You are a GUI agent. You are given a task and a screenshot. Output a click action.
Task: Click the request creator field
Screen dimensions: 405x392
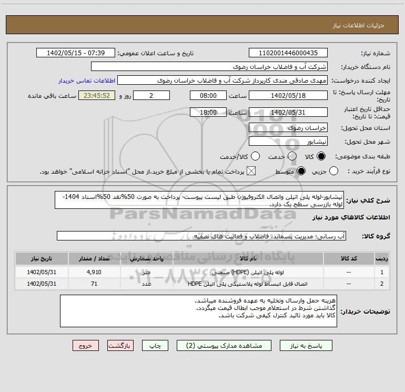[x=222, y=81]
